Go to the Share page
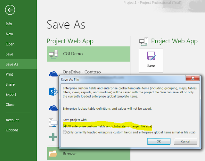 coord(10,84)
